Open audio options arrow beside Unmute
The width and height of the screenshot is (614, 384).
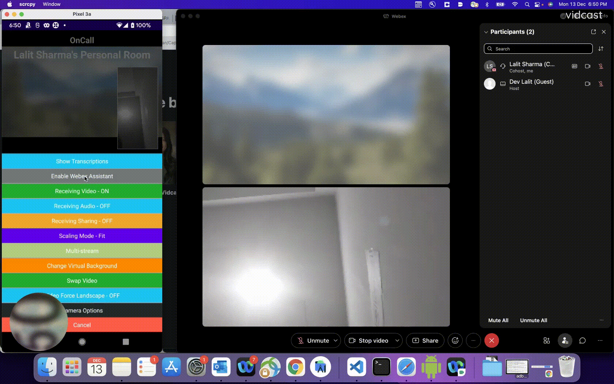[336, 340]
